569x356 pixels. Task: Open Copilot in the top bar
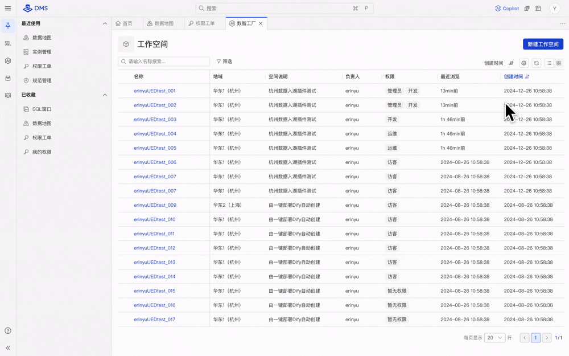point(506,9)
